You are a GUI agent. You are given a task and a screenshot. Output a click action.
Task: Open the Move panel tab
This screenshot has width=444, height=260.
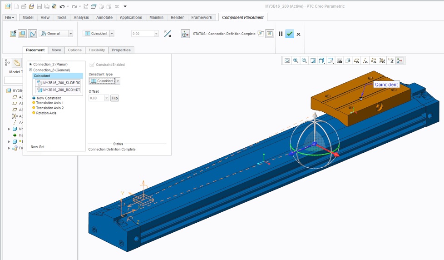coord(56,50)
